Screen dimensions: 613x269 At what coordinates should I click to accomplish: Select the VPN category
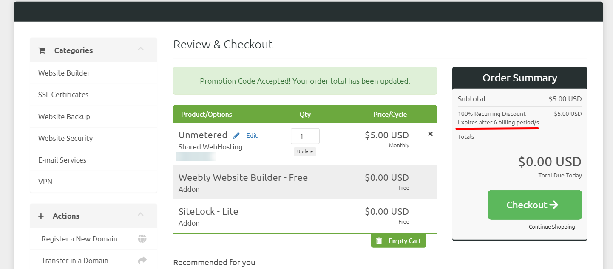tap(45, 182)
